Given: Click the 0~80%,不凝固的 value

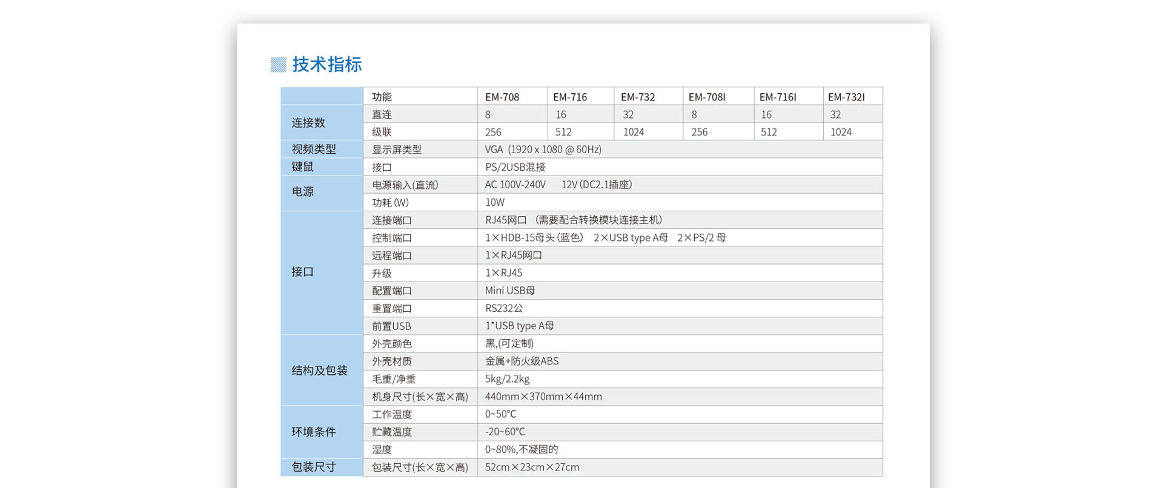Looking at the screenshot, I should click(522, 449).
